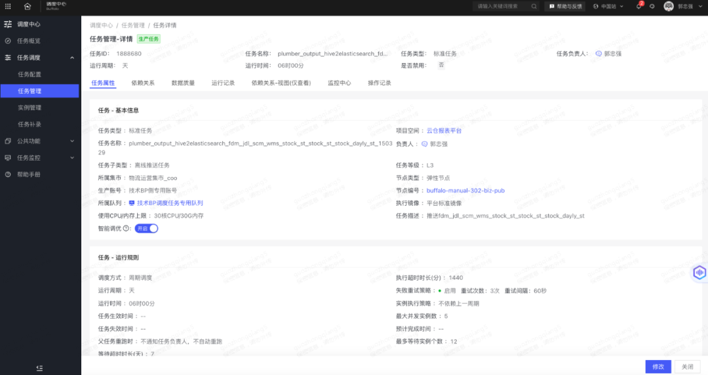The image size is (708, 375).
Task: Click the 调度中心 sliders icon in sidebar
Action: coord(8,24)
